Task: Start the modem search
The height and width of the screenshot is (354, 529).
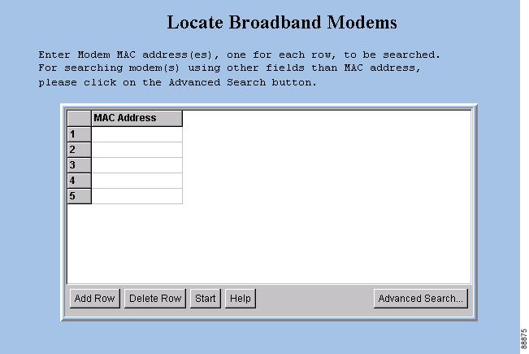Action: pyautogui.click(x=205, y=299)
